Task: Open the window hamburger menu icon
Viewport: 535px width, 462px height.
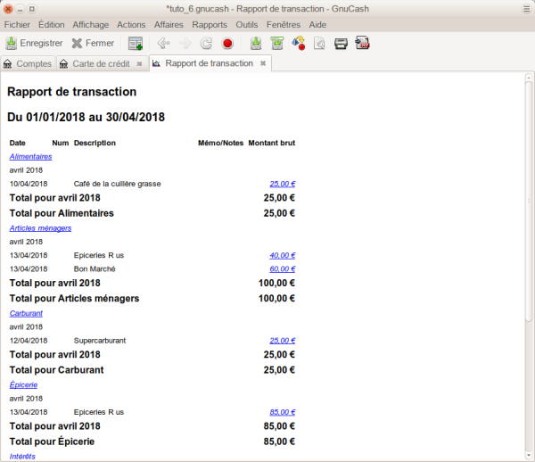Action: pos(526,9)
